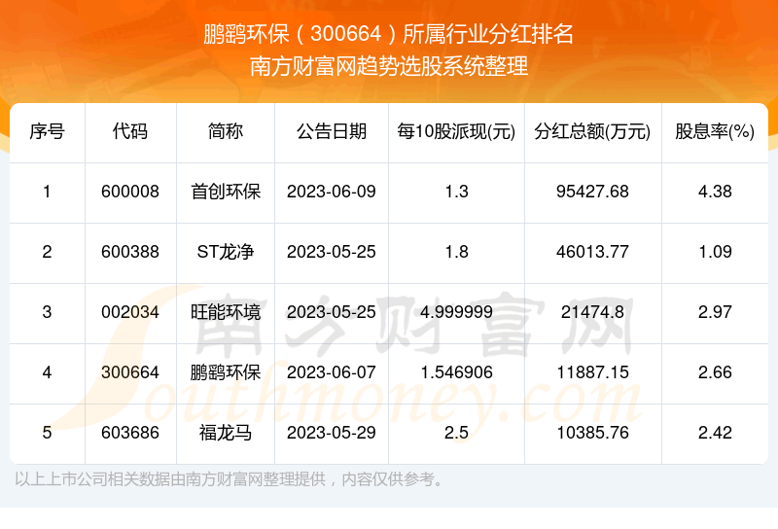Select the name ST龙净
This screenshot has height=529, width=778.
coord(226,252)
